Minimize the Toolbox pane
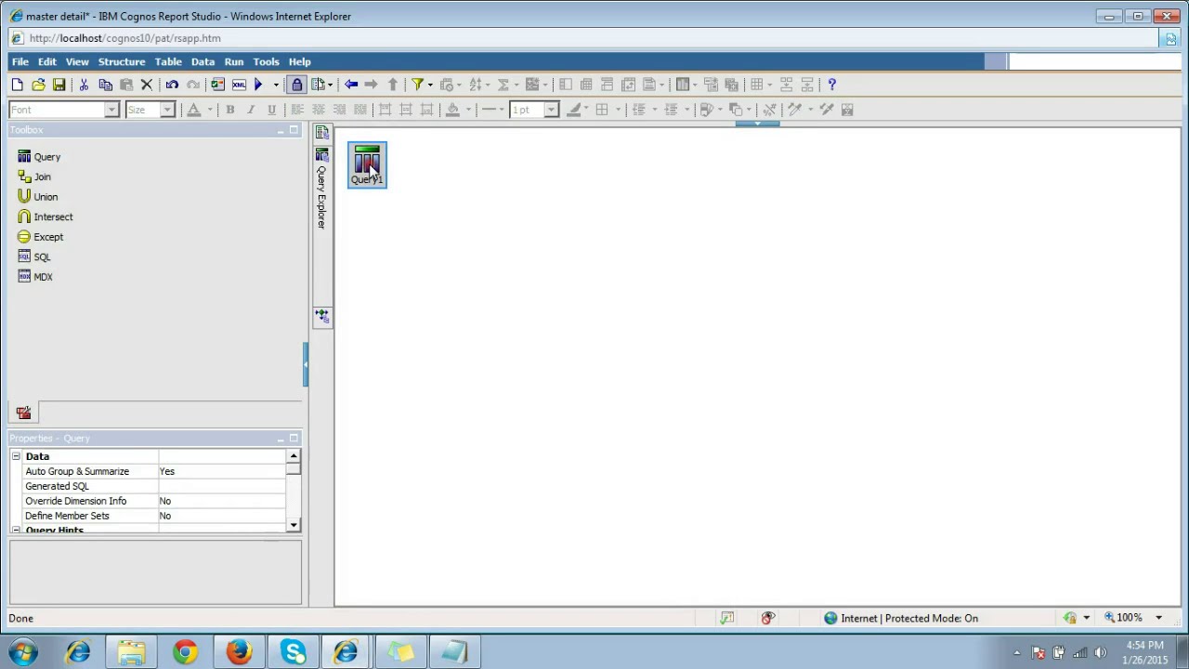Image resolution: width=1189 pixels, height=669 pixels. click(281, 130)
